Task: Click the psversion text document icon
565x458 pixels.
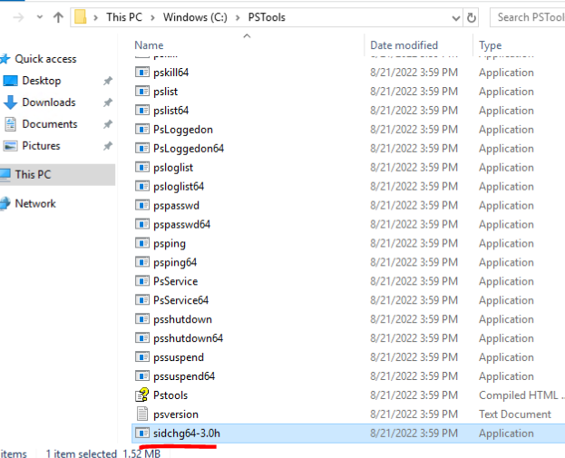Action: [142, 414]
